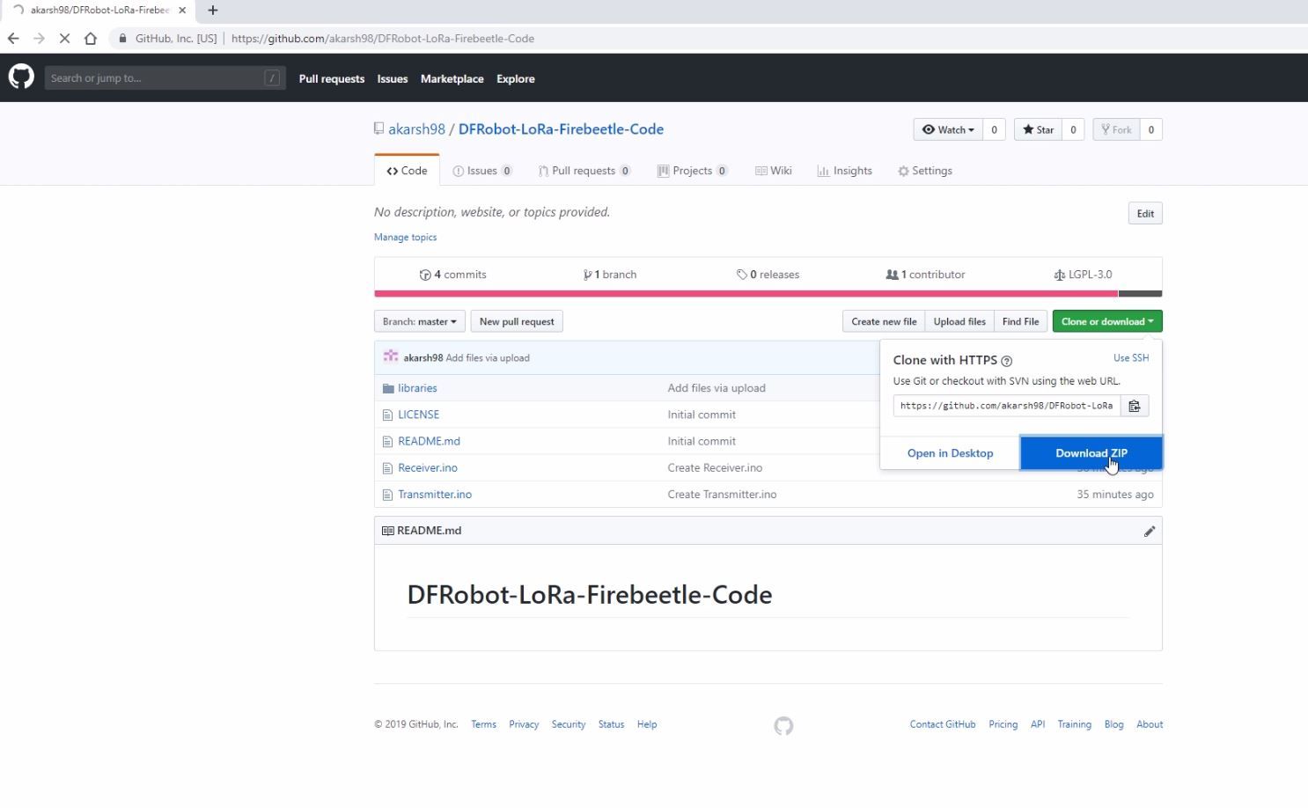The width and height of the screenshot is (1308, 808).
Task: Copy clone URL with clipboard icon
Action: 1135,406
